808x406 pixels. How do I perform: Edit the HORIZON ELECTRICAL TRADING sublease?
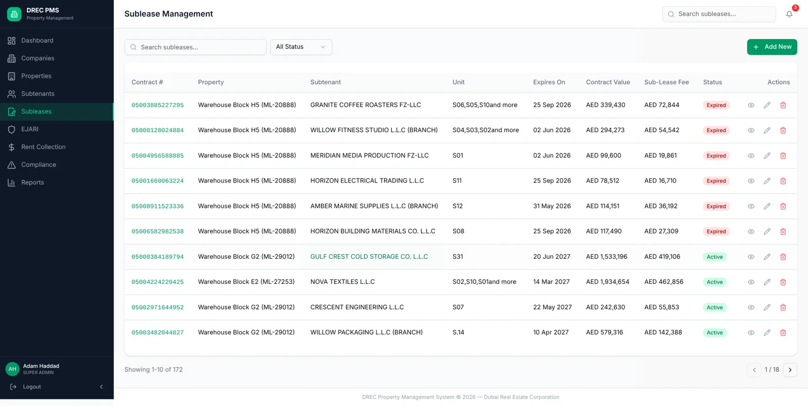click(767, 181)
